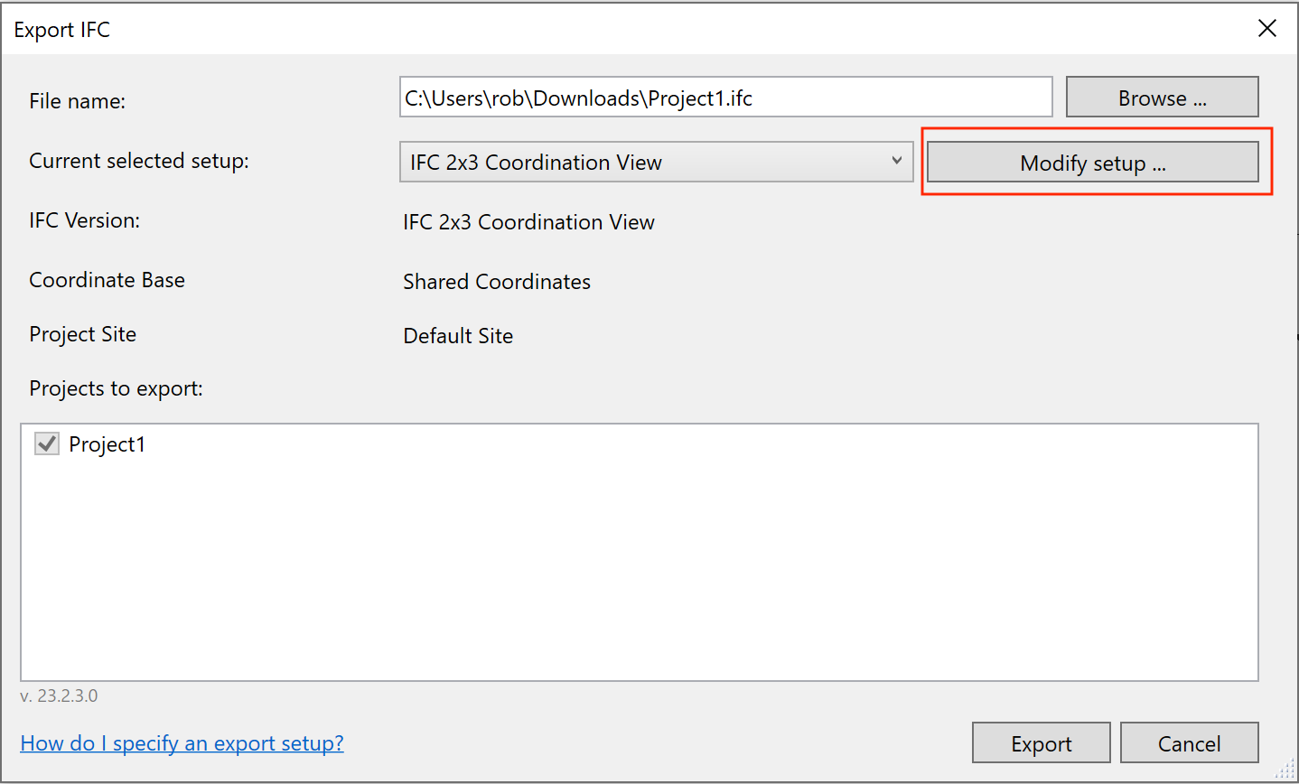Cancel the Export IFC dialog

1189,743
